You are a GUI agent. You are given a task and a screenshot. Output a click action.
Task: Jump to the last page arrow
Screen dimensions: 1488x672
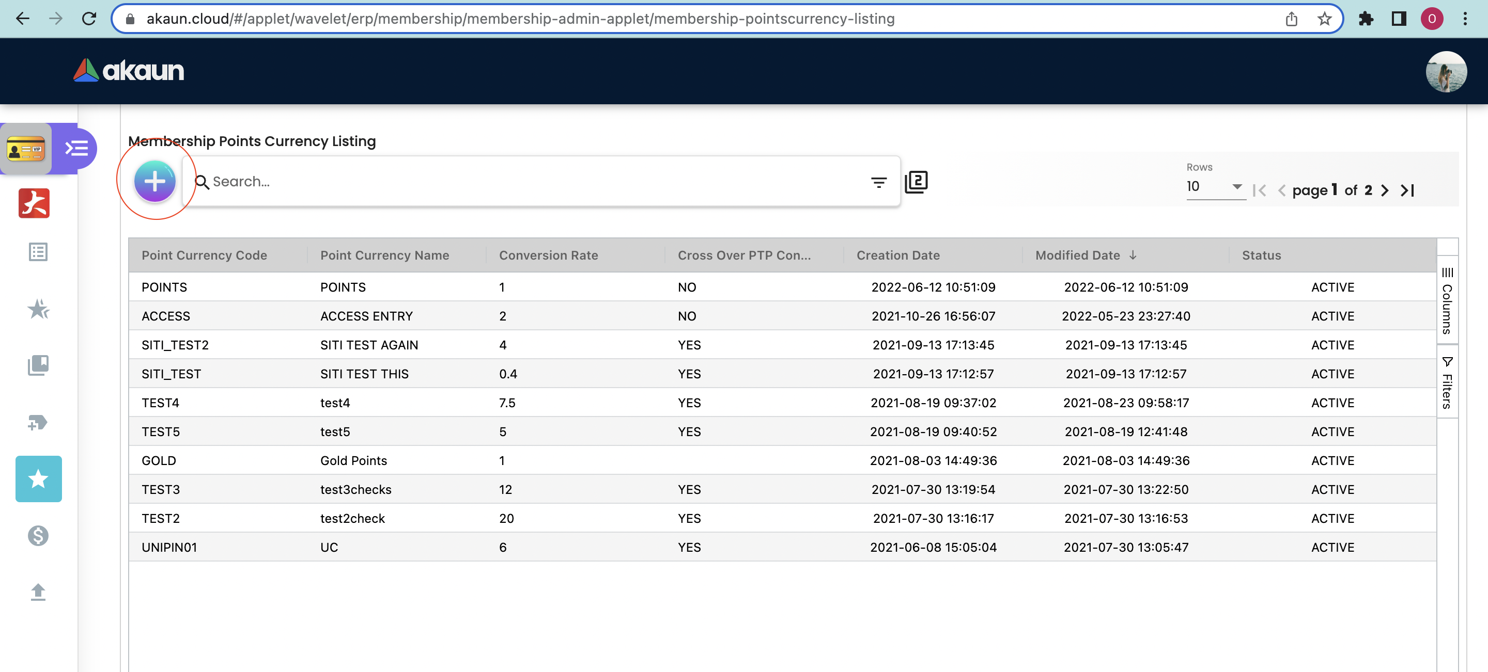pyautogui.click(x=1408, y=190)
